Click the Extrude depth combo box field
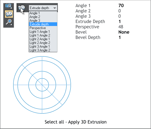This screenshot has width=151, height=129. point(43,8)
